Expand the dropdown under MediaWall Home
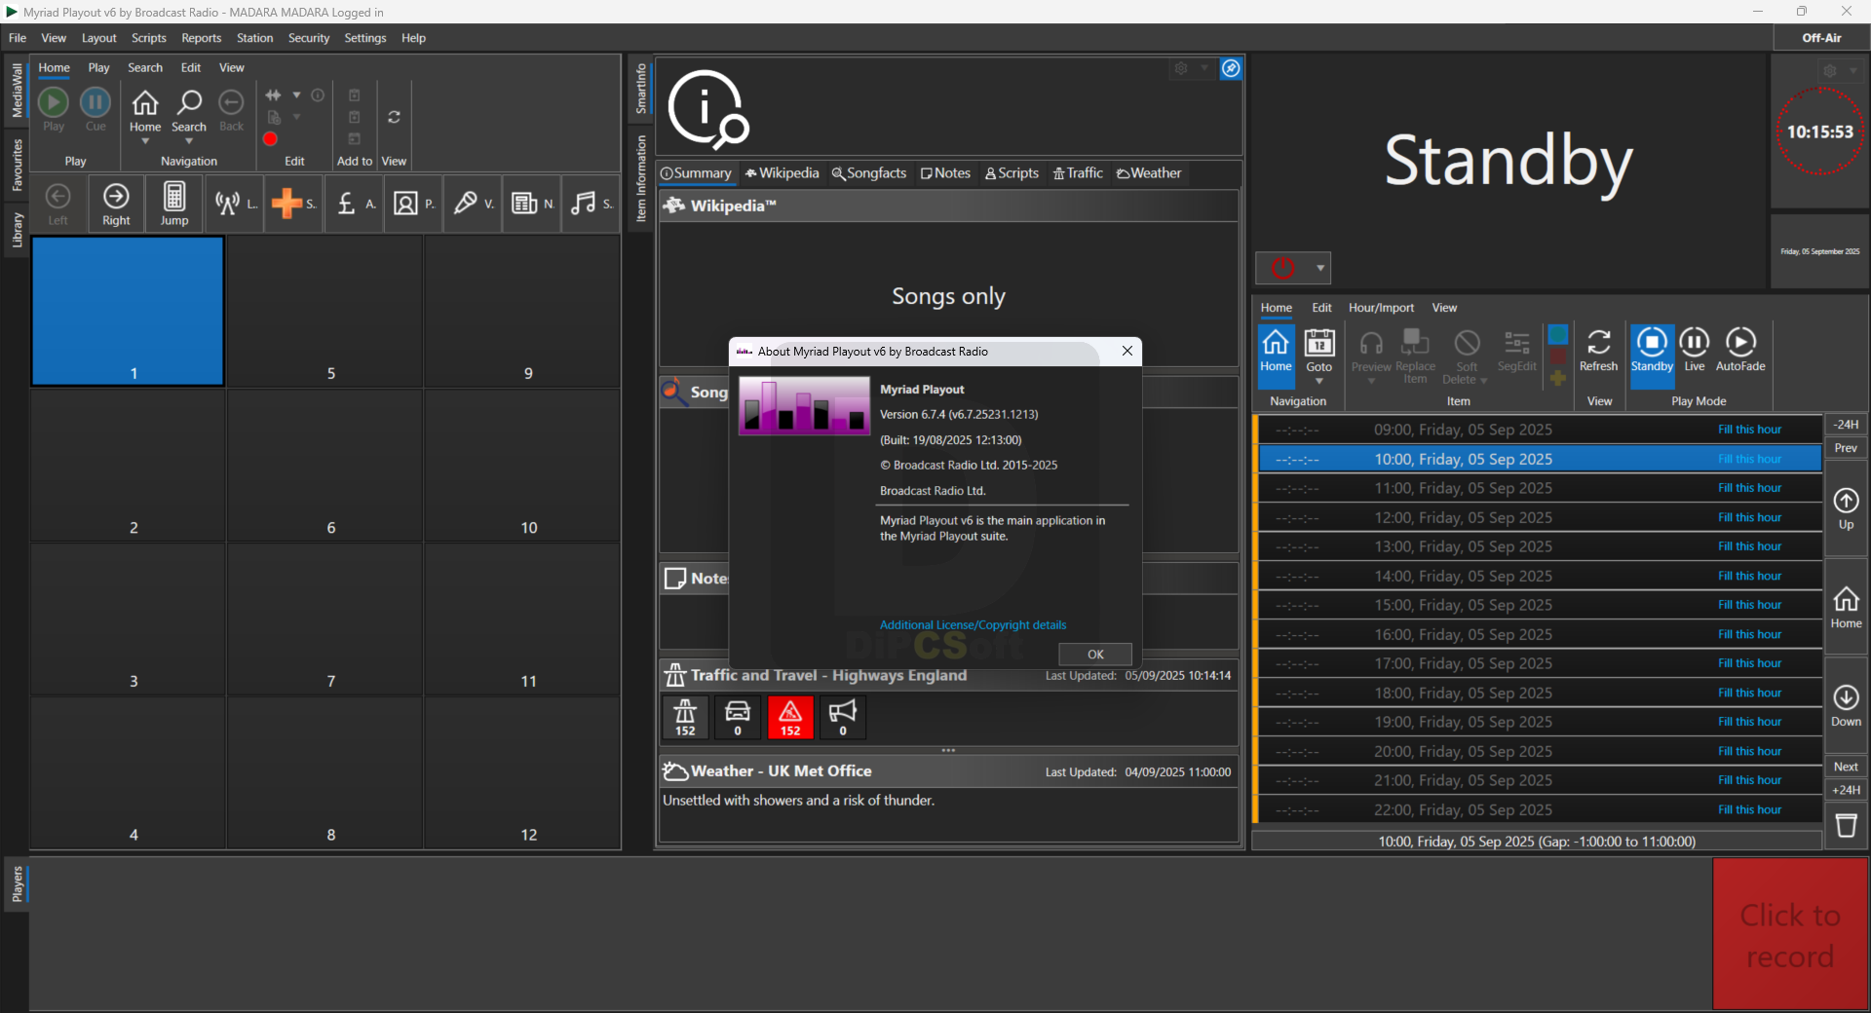The width and height of the screenshot is (1871, 1013). [145, 142]
